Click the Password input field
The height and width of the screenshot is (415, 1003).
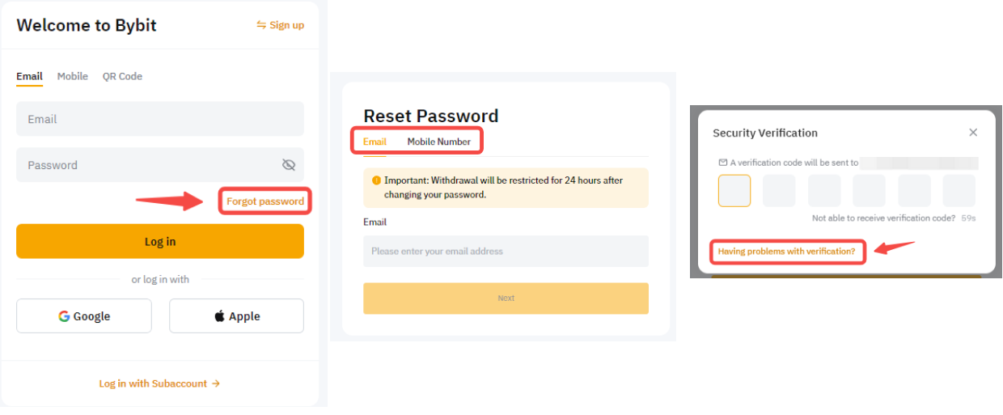pos(146,165)
